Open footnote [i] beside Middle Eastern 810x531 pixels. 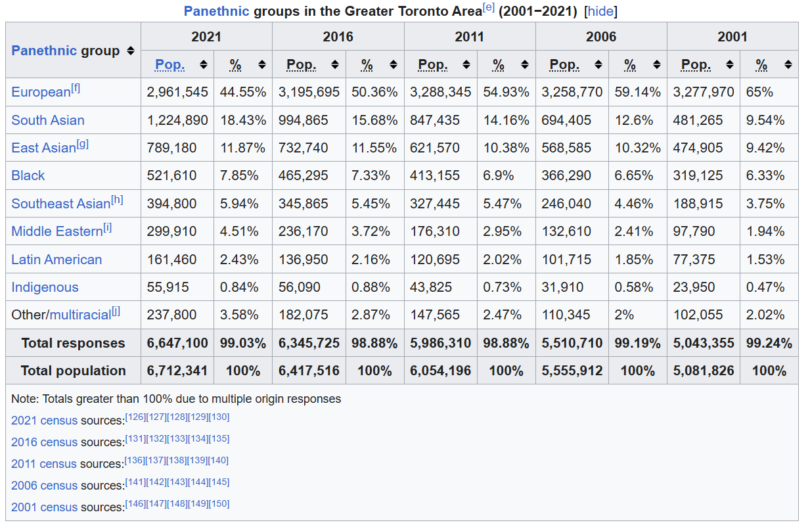point(108,228)
